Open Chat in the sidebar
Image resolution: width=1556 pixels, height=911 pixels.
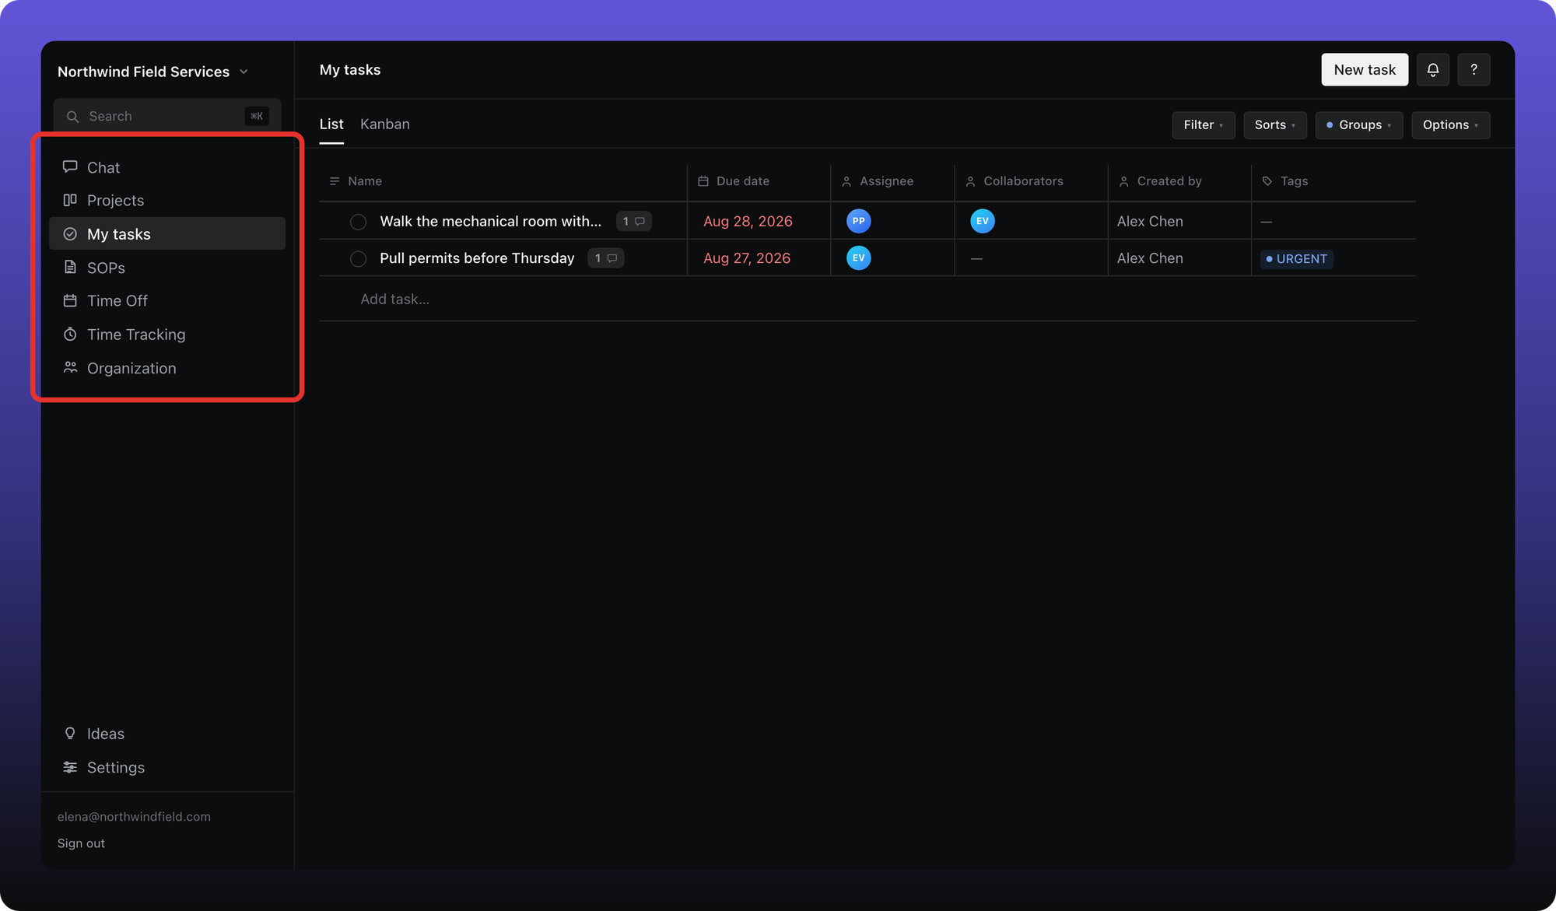pos(167,167)
